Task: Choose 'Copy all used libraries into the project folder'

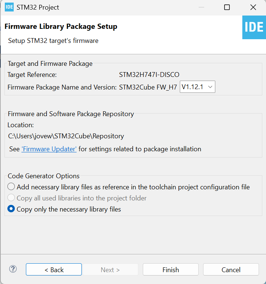Action: pos(11,198)
